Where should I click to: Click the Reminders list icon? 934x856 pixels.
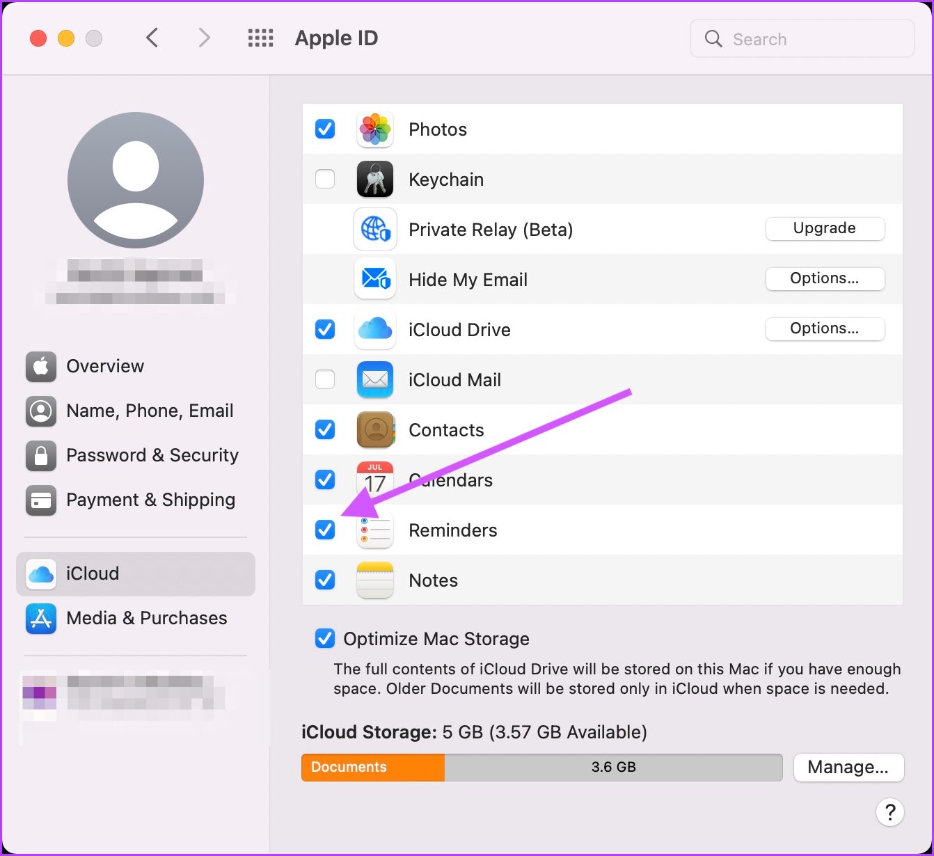tap(375, 530)
